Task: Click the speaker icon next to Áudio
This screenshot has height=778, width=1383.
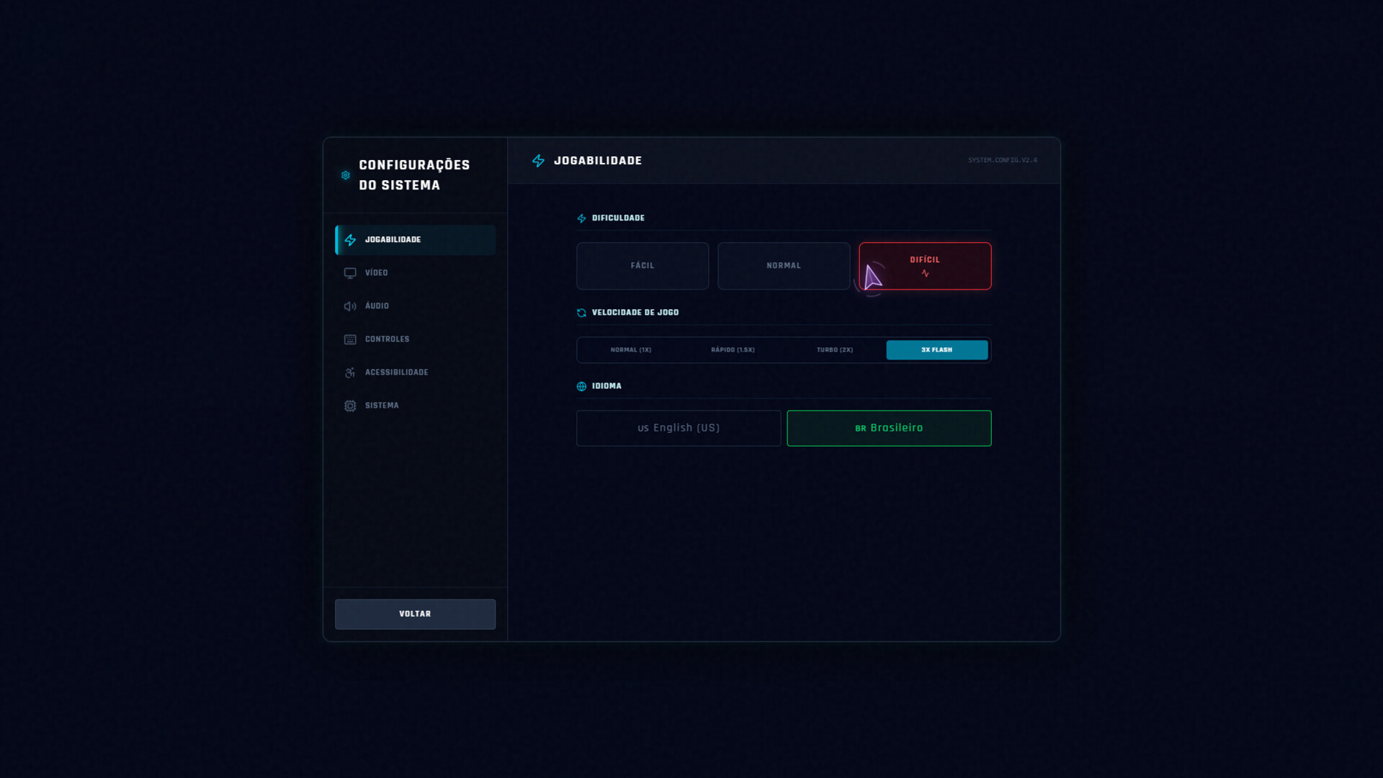Action: point(350,306)
